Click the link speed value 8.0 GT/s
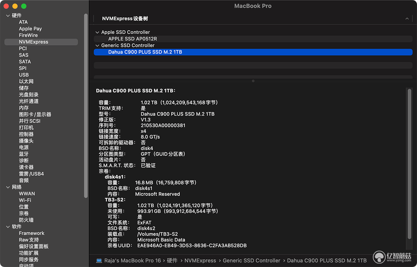 pos(150,137)
